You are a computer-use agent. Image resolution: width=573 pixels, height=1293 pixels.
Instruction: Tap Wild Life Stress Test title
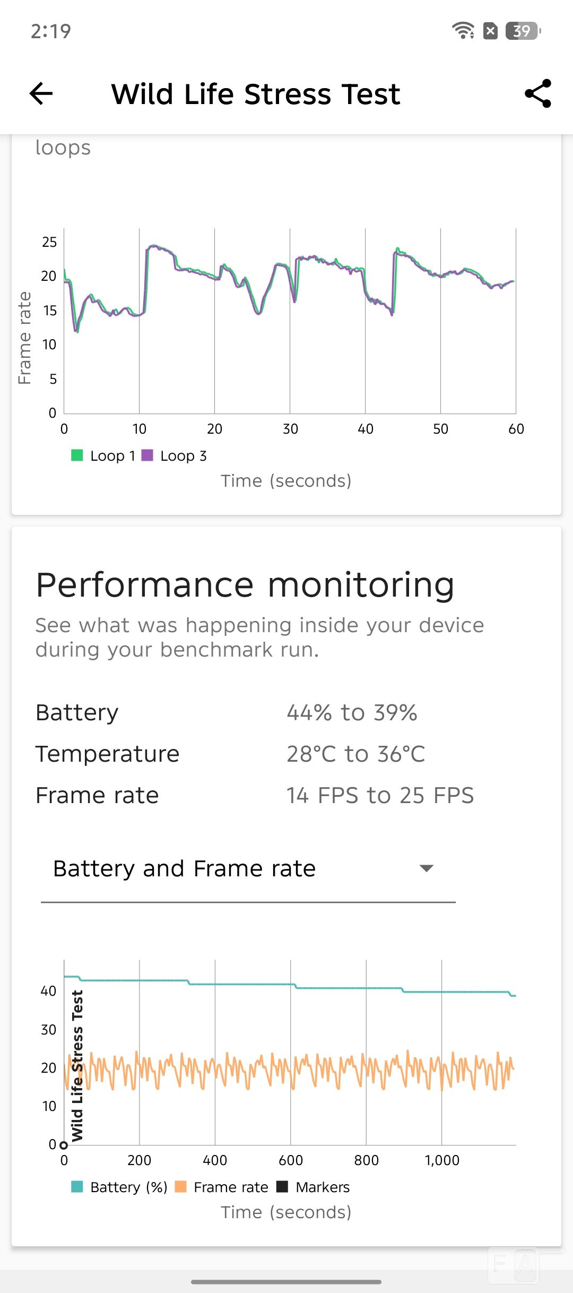255,94
